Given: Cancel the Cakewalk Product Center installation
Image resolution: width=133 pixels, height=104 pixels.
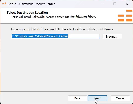Looking at the screenshot, I should (x=120, y=98).
